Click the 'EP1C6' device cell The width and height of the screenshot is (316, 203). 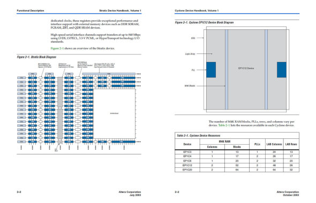[x=187, y=161]
